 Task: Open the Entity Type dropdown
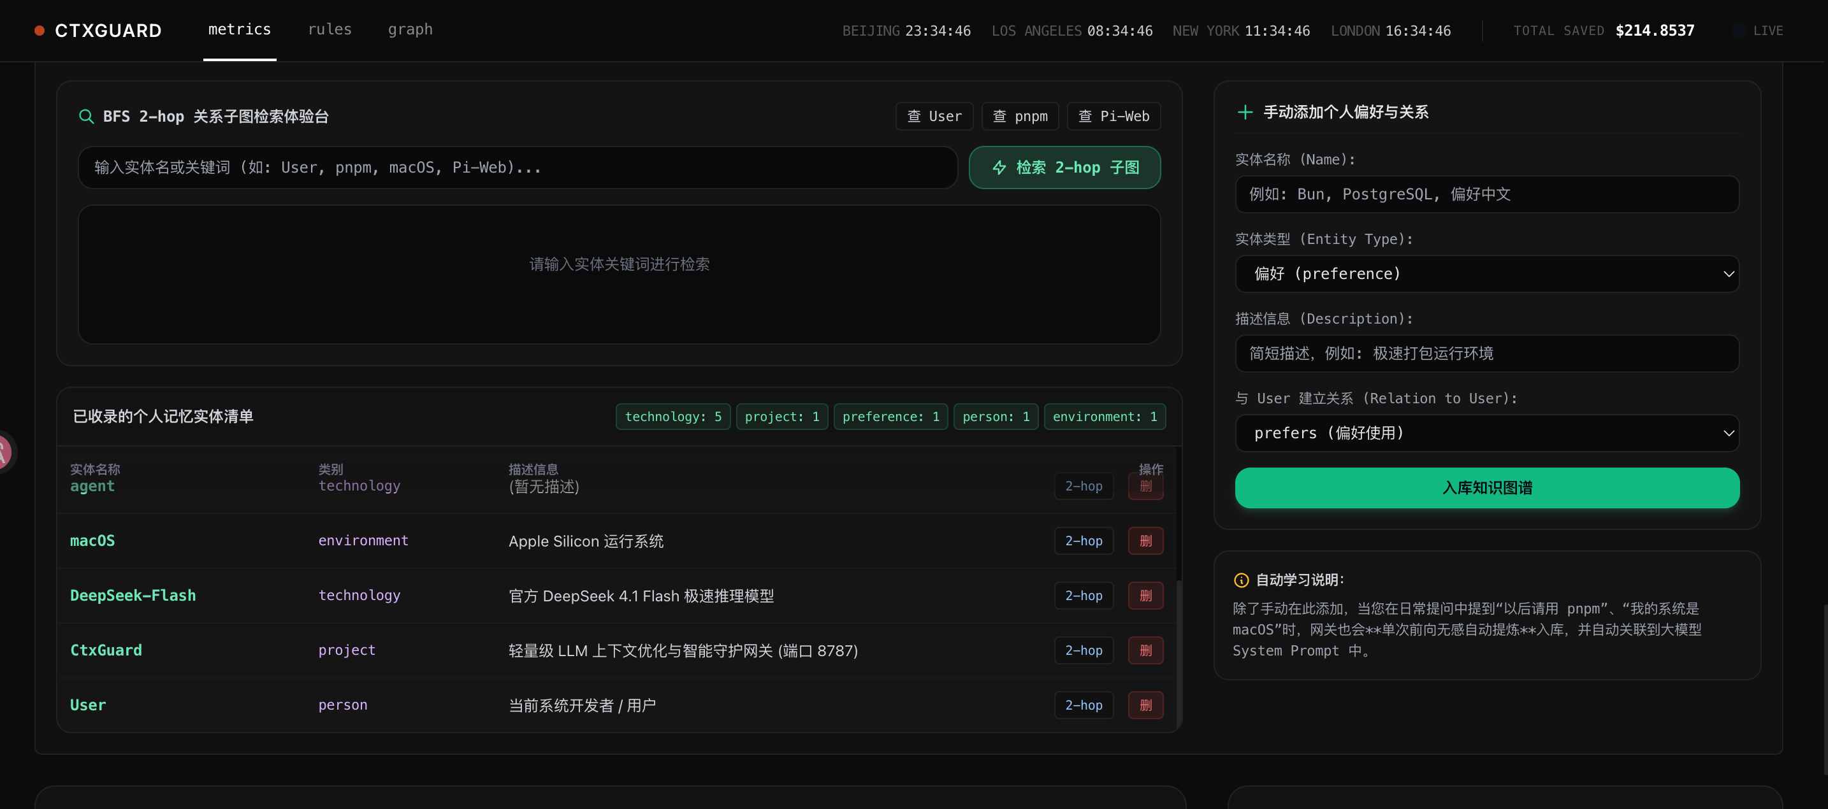pos(1486,274)
